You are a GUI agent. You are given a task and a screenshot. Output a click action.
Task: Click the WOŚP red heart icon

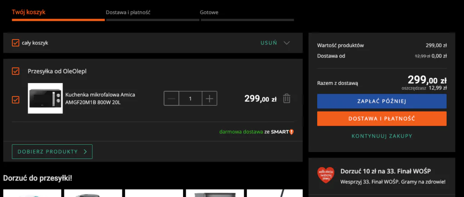click(326, 175)
